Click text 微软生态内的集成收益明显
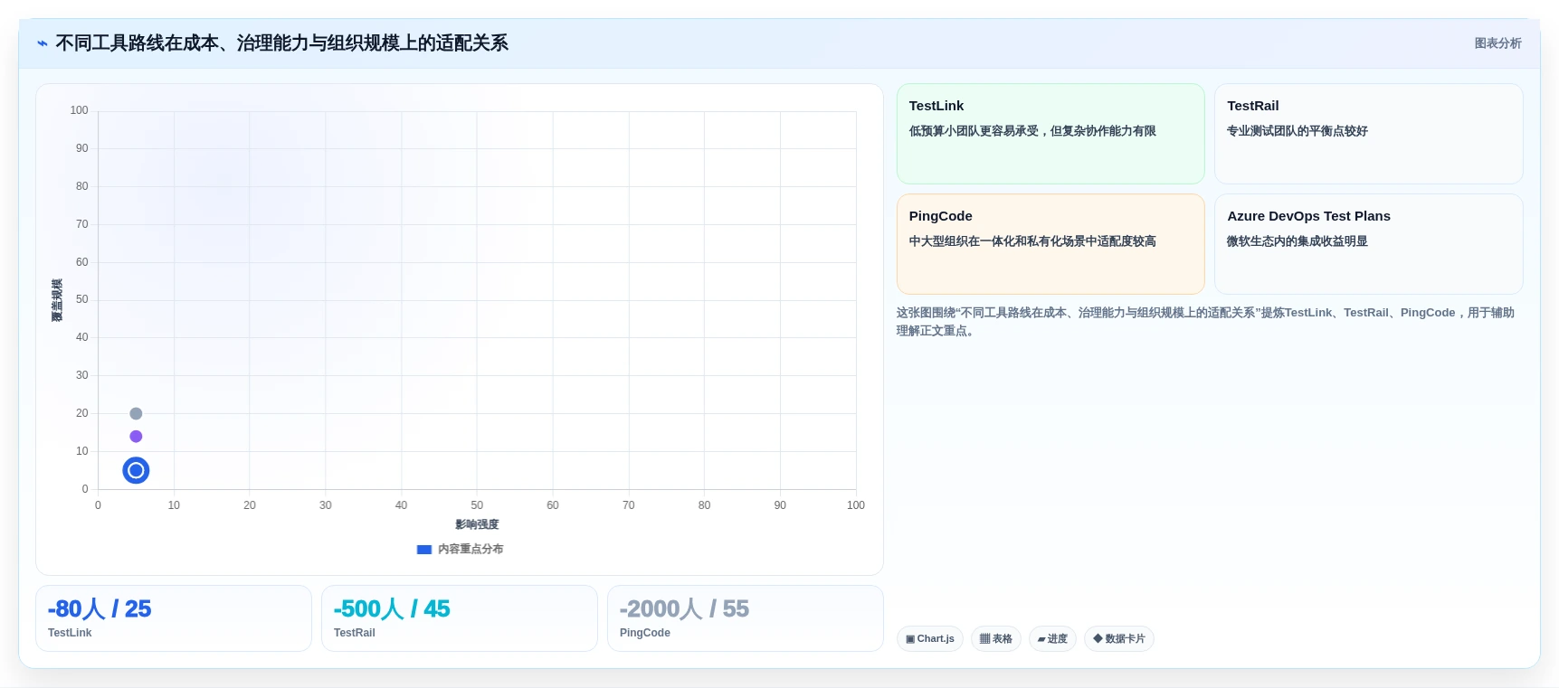 pyautogui.click(x=1297, y=241)
